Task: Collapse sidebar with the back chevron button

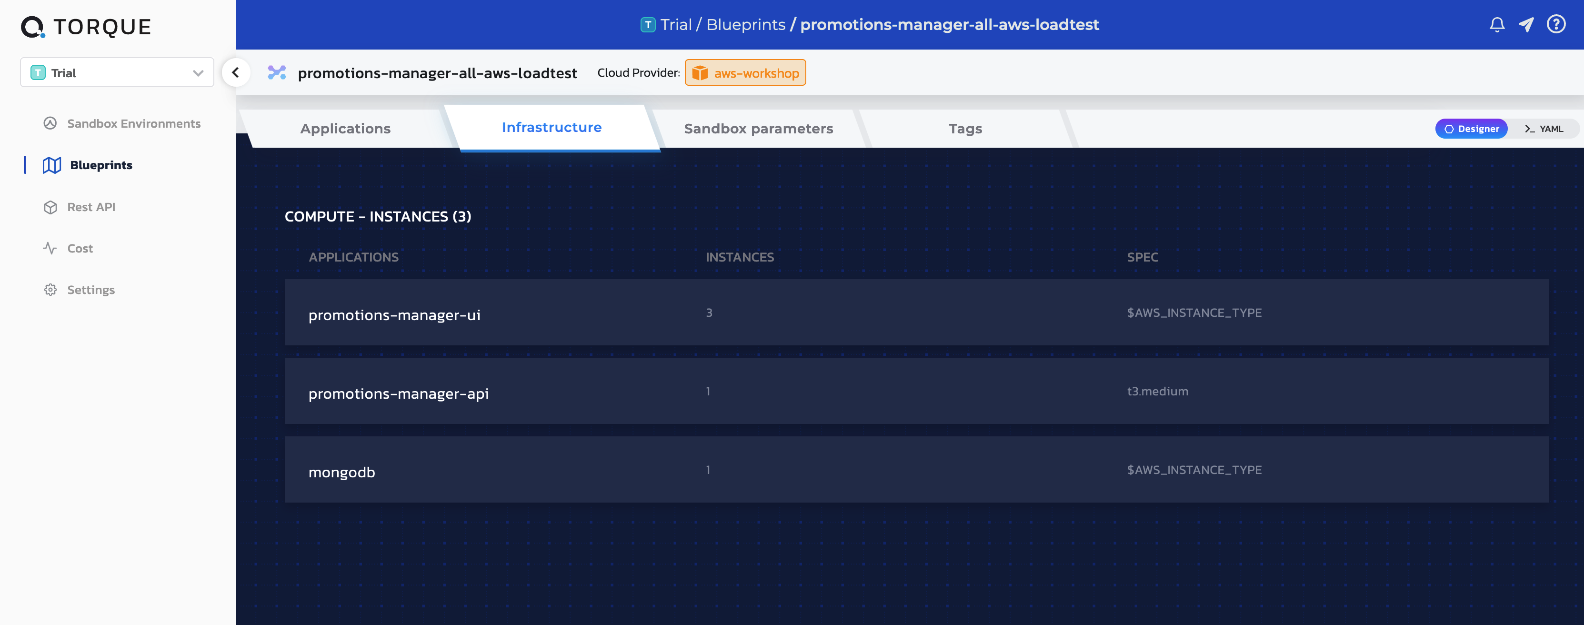Action: pyautogui.click(x=236, y=72)
